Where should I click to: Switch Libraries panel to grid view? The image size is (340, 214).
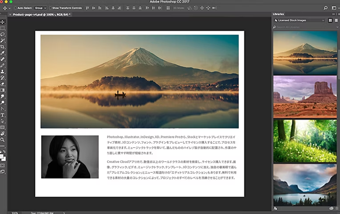(x=330, y=20)
